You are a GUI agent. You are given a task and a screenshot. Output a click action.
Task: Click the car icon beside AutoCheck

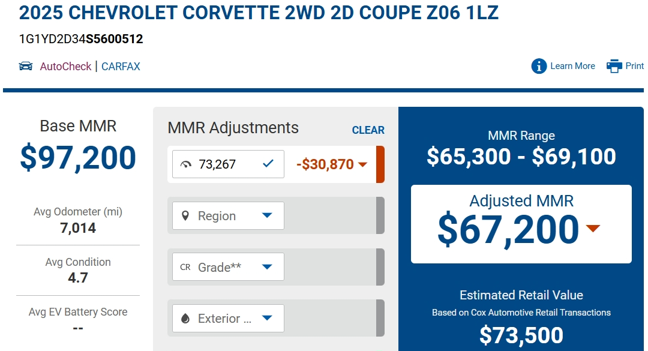click(x=26, y=66)
